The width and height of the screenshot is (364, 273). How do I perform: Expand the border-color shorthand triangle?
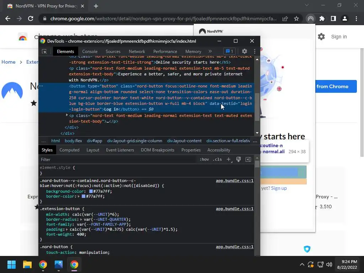tap(79, 196)
